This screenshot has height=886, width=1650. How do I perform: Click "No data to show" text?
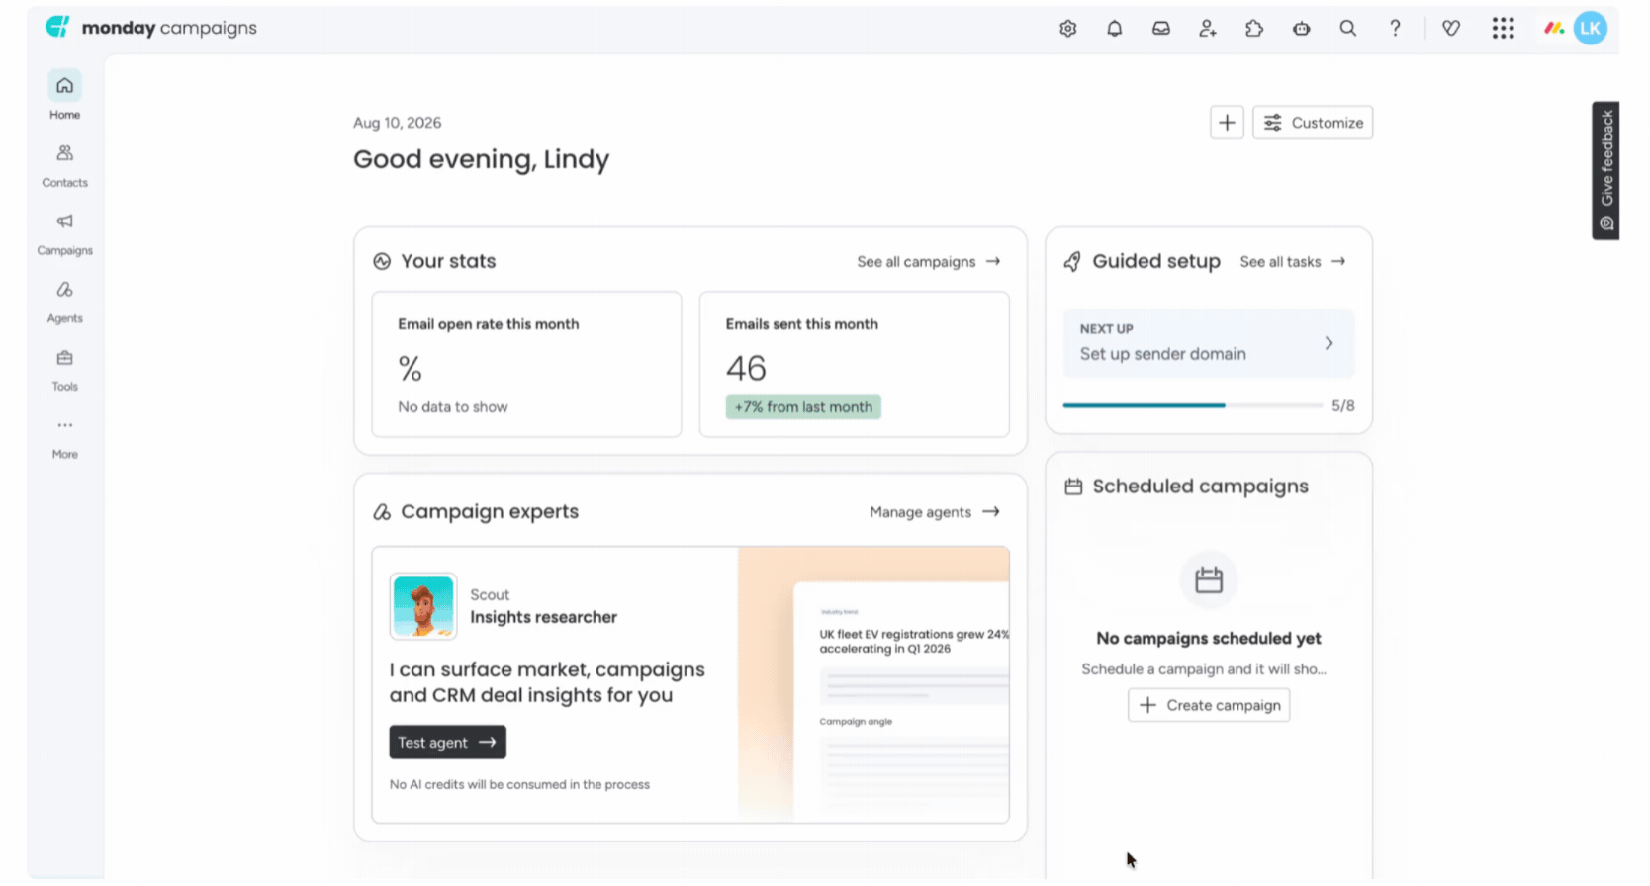(453, 407)
